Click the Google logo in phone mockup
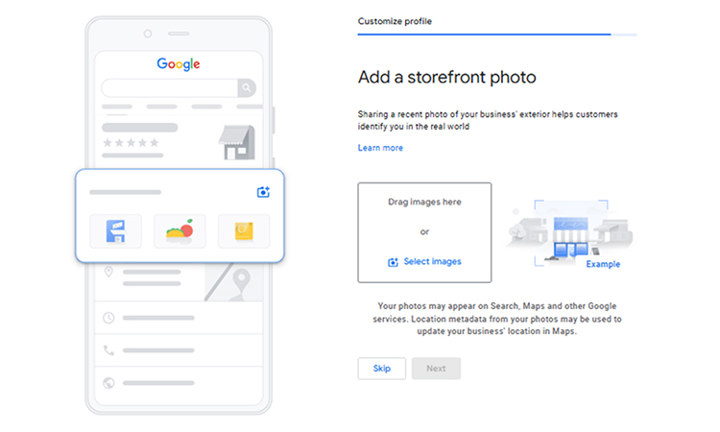Viewport: 720px width, 432px height. click(x=179, y=64)
